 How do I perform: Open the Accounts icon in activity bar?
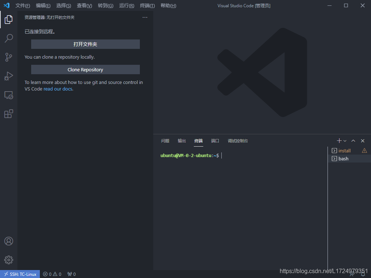click(x=9, y=241)
